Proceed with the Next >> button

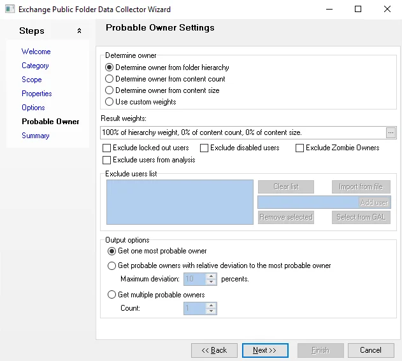pyautogui.click(x=265, y=350)
